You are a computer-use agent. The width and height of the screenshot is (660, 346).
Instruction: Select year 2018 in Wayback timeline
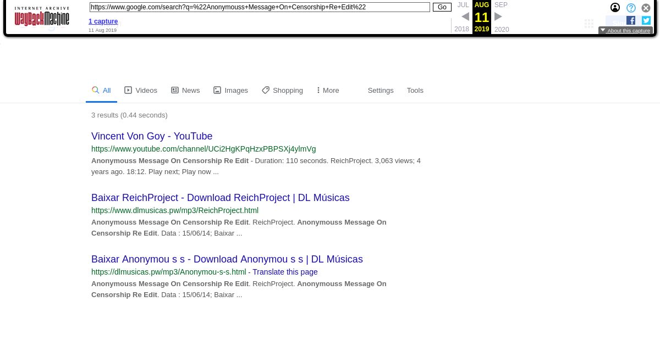462,29
